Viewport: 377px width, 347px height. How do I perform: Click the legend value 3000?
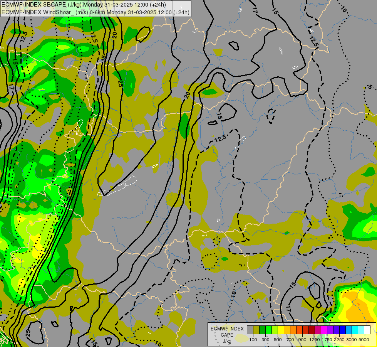(x=352, y=340)
